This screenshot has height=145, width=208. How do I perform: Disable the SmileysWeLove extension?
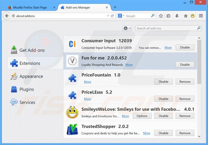(163, 116)
